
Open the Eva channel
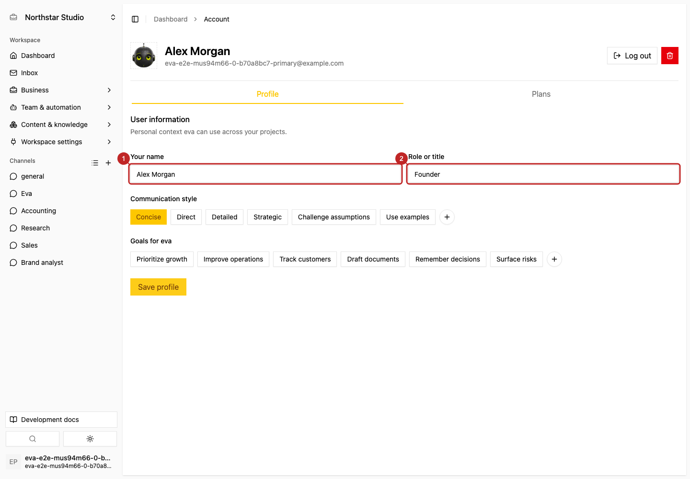coord(61,194)
